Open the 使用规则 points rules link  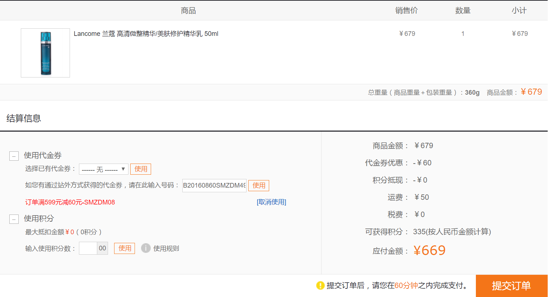pos(166,249)
